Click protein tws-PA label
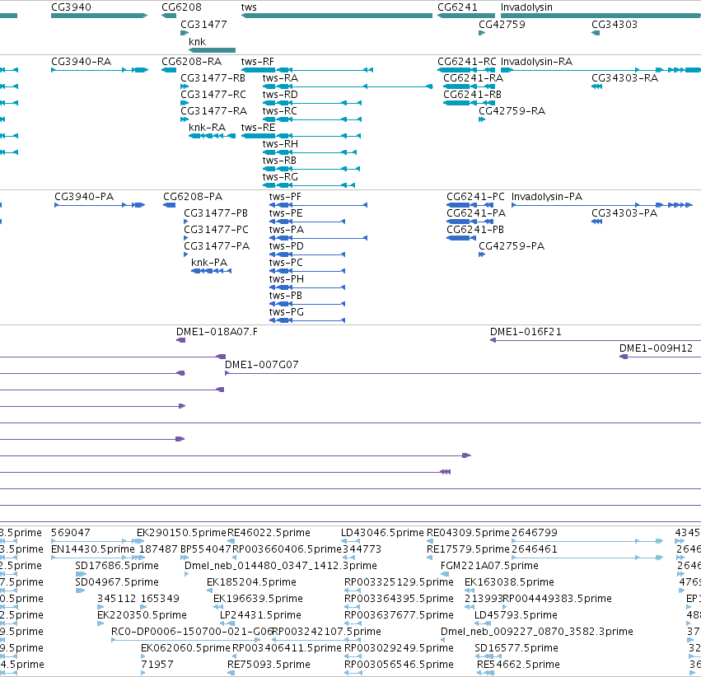 click(x=287, y=230)
